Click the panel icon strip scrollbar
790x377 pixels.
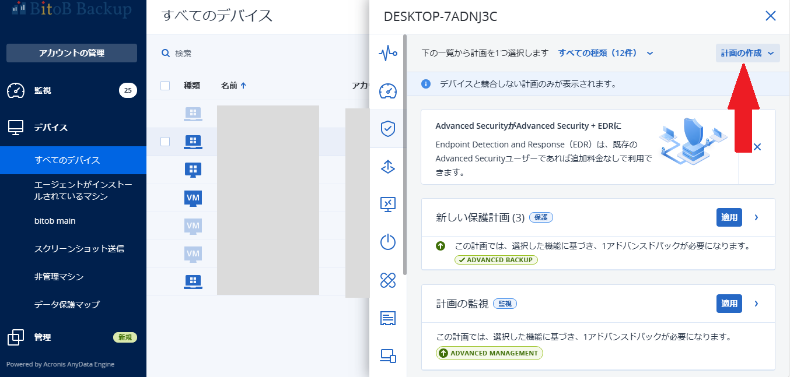[x=405, y=154]
